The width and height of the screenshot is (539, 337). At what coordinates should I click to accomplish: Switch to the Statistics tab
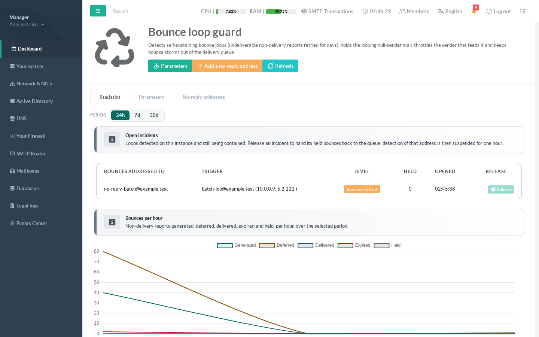(x=110, y=97)
